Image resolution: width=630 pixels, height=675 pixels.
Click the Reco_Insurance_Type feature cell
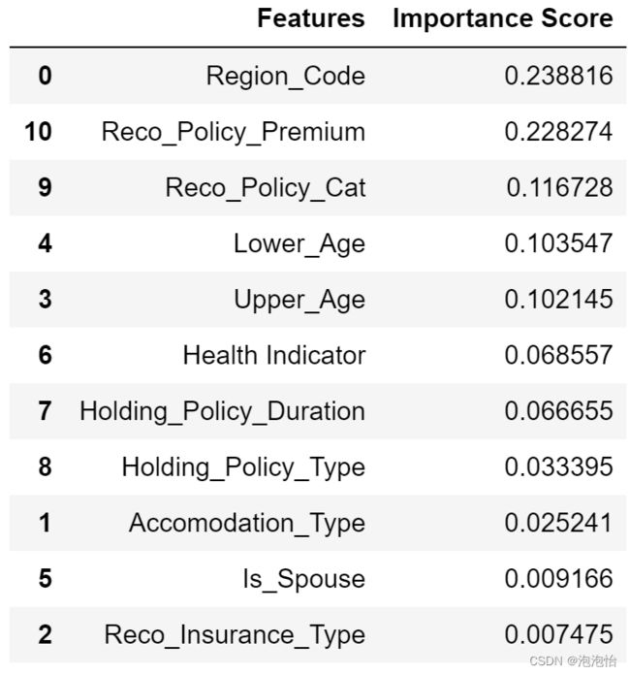[235, 635]
